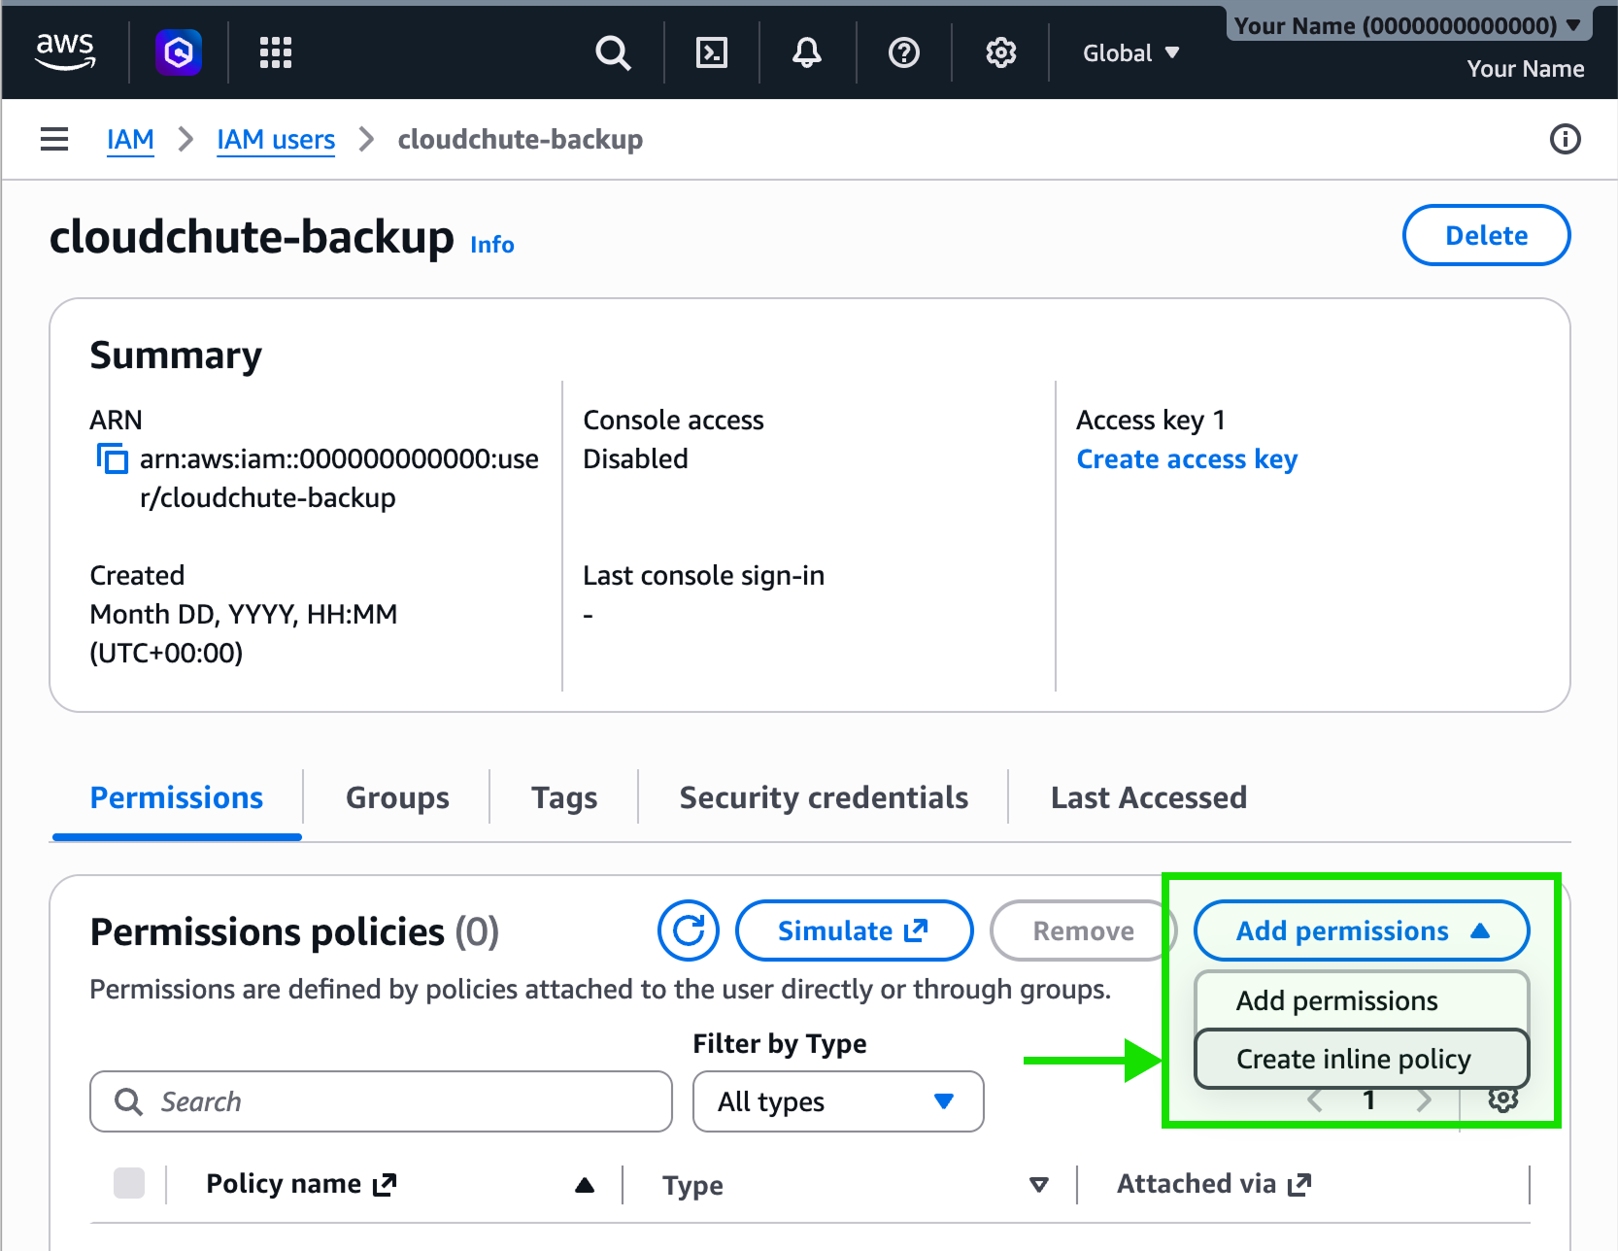Click the Create access key link

(1187, 458)
